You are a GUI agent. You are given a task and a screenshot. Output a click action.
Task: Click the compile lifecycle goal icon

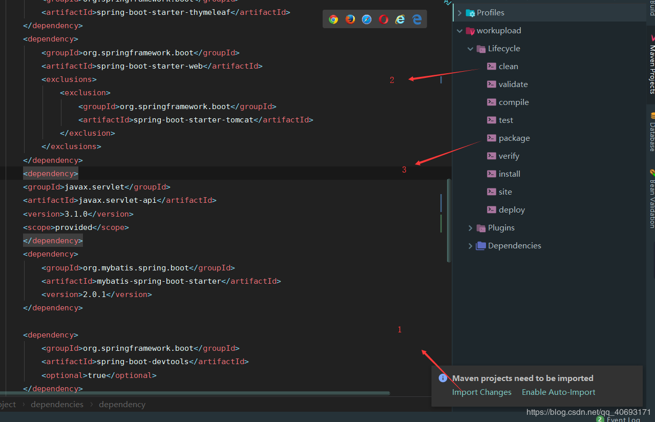(x=491, y=102)
